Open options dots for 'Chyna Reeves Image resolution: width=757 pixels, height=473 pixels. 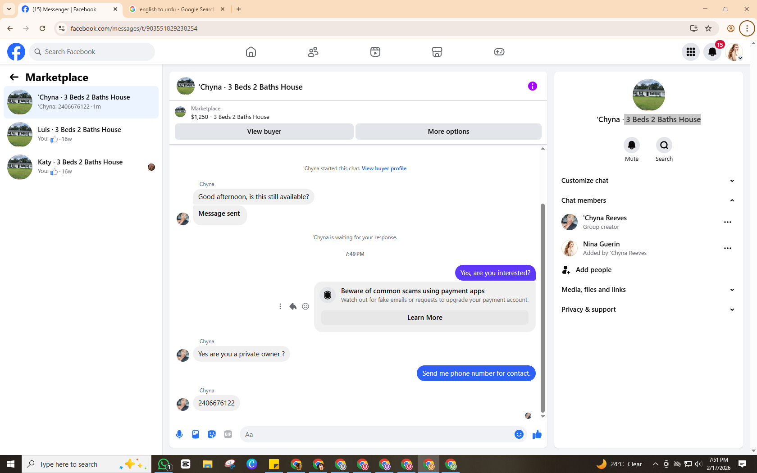click(728, 222)
